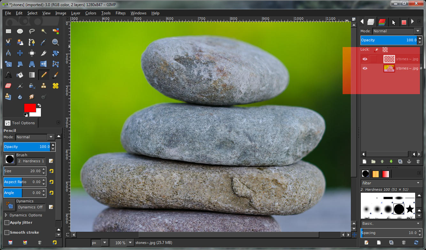The width and height of the screenshot is (426, 250).
Task: Select the Clone stamp tool
Action: pos(43,86)
